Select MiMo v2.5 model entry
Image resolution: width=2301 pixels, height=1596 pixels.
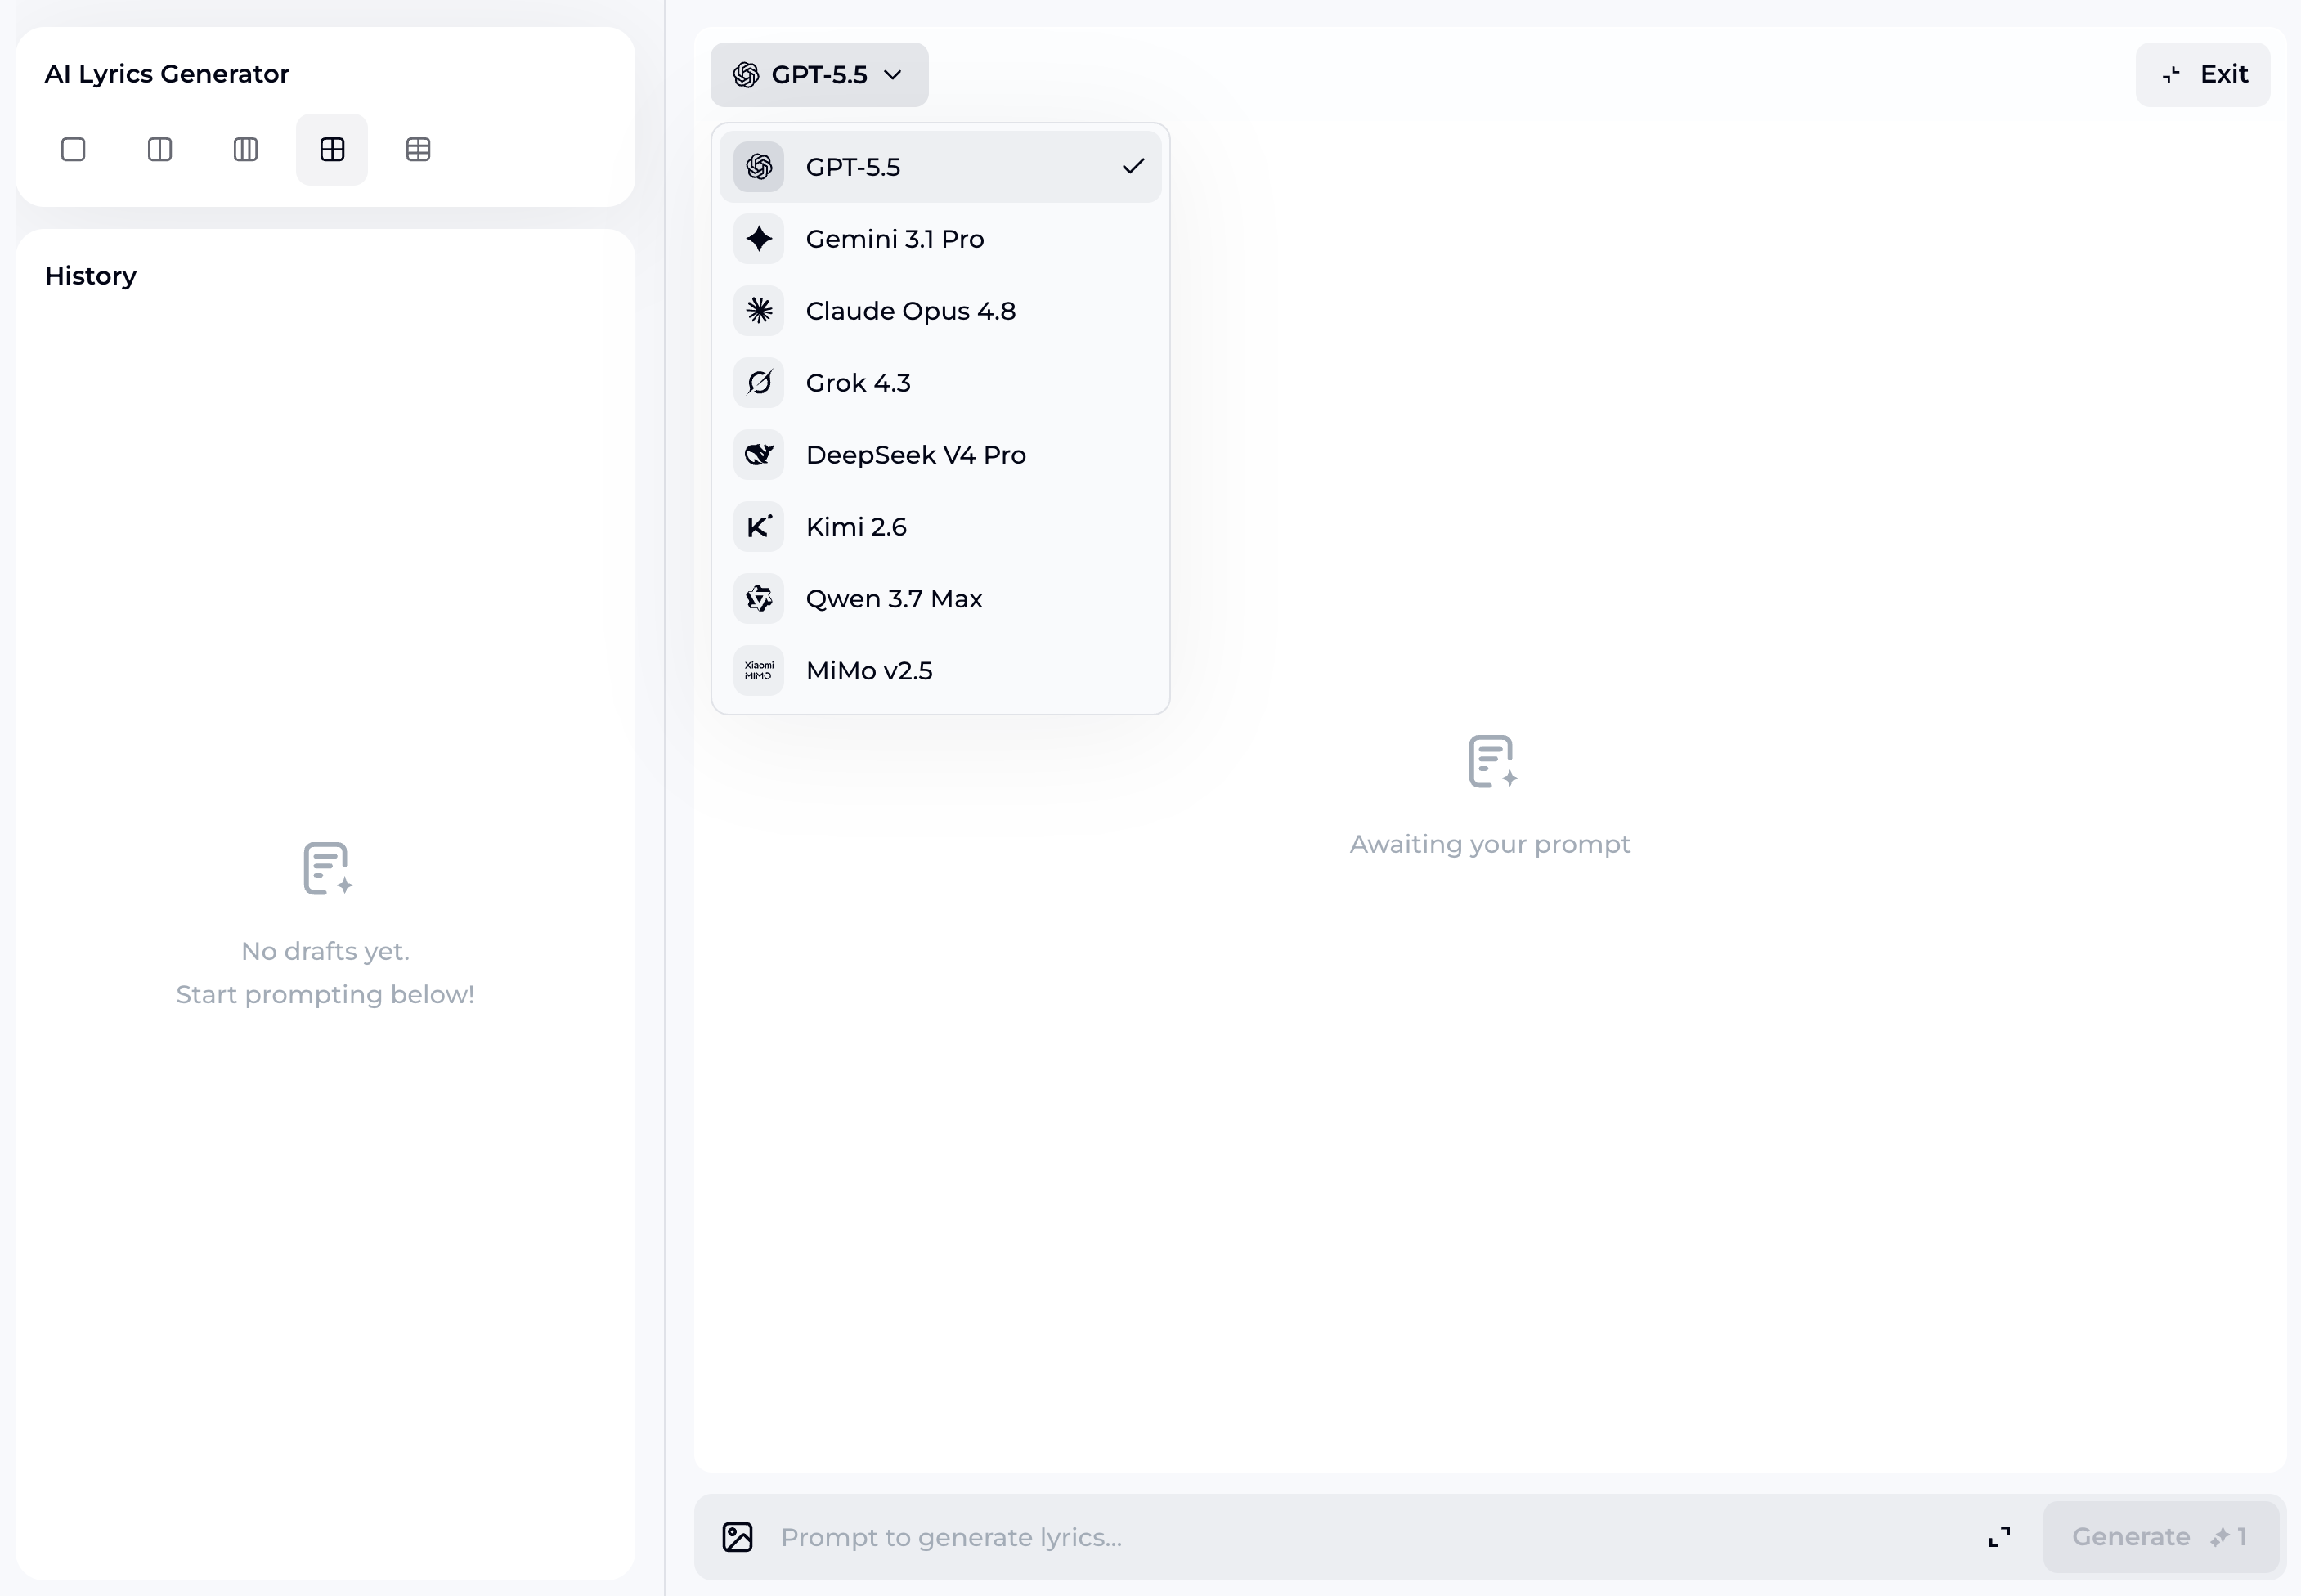[940, 671]
